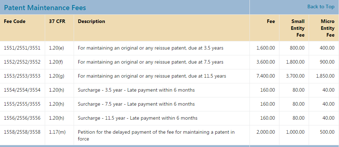The height and width of the screenshot is (147, 339).
Task: Click the Micro Entity Fee header
Action: 327,28
